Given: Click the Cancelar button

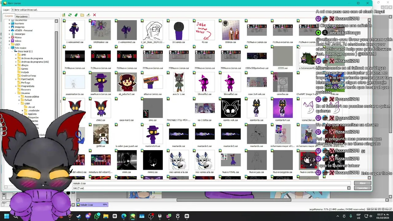Looking at the screenshot, I should pos(363,188).
